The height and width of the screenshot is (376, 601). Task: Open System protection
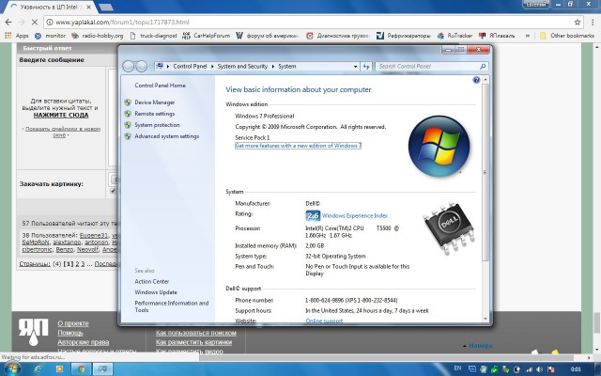coord(157,125)
